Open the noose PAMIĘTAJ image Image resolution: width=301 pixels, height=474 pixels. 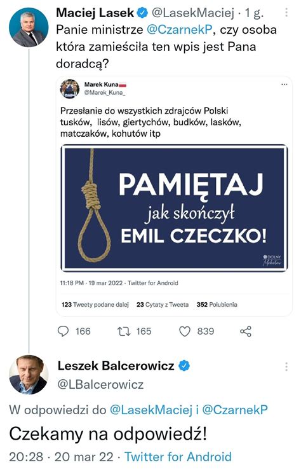tap(175, 208)
